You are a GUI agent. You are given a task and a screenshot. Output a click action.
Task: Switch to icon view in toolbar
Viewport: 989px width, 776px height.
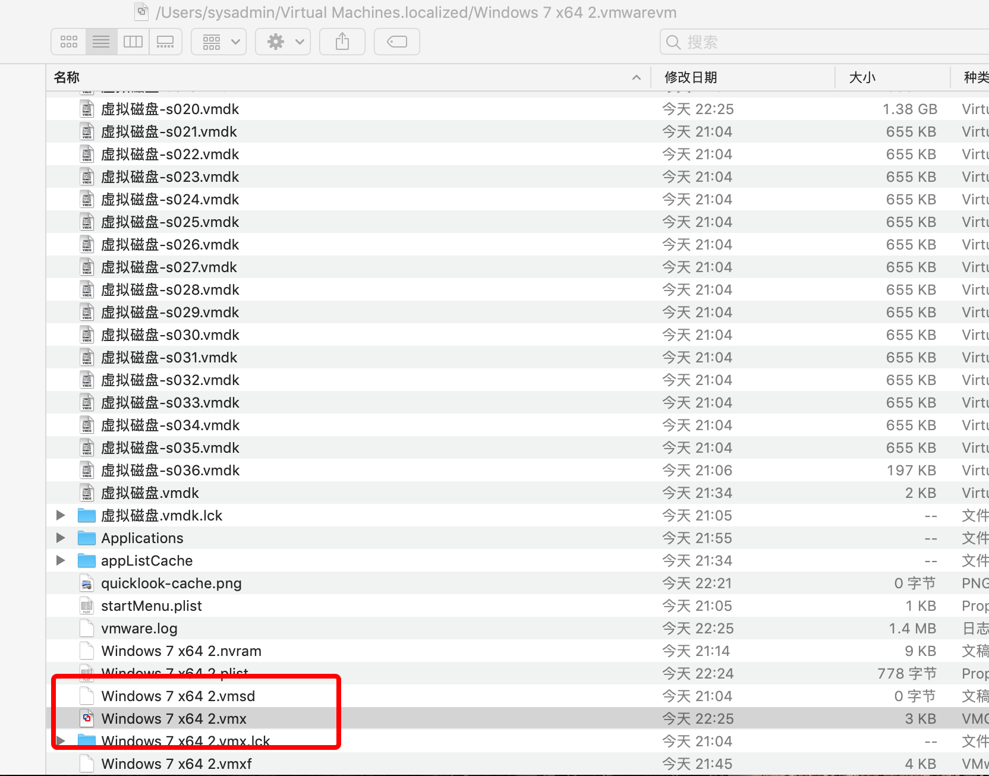pos(69,42)
